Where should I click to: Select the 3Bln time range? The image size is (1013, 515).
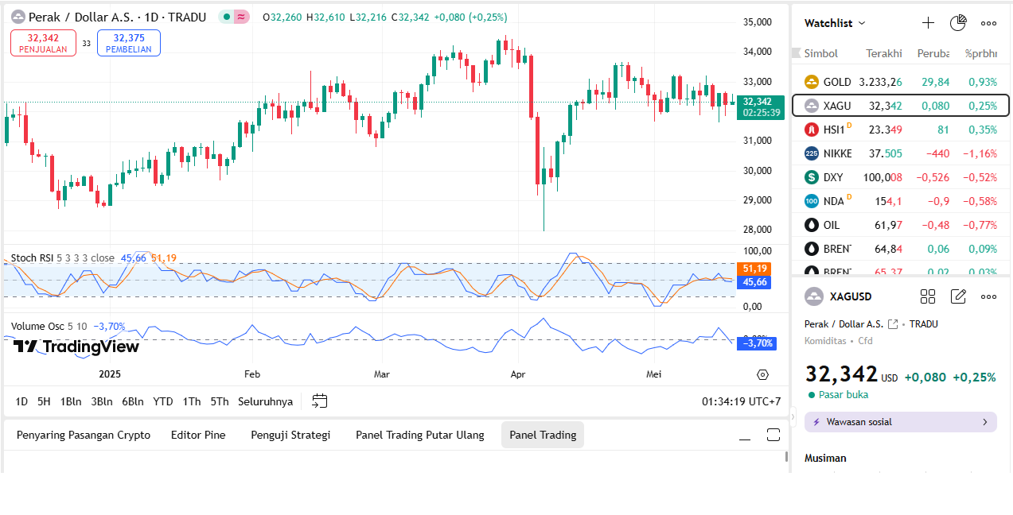102,401
